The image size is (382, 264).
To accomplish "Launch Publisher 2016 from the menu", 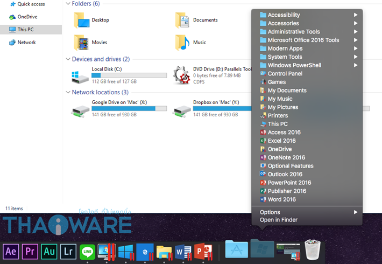I will (x=307, y=191).
